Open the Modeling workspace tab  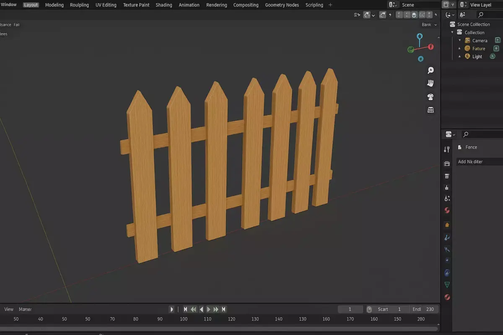54,5
